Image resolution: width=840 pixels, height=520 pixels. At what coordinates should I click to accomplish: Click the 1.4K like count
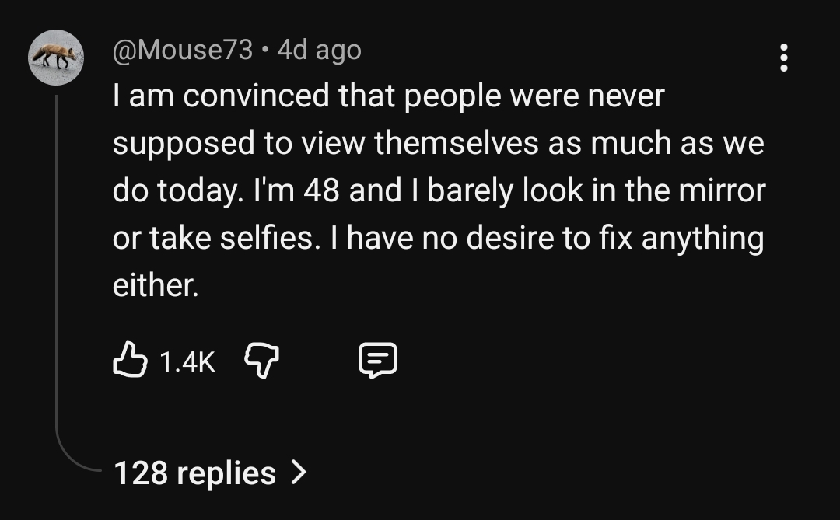[187, 361]
